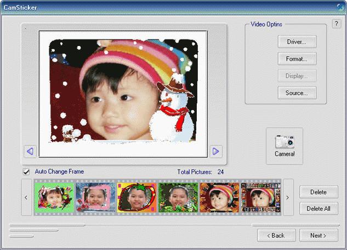Click the disabled Display... button
The width and height of the screenshot is (347, 250).
297,76
